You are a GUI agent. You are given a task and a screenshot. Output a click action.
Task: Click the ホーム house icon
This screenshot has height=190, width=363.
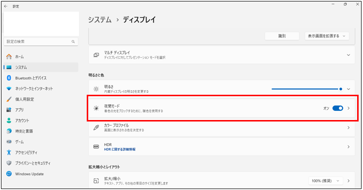pyautogui.click(x=9, y=56)
